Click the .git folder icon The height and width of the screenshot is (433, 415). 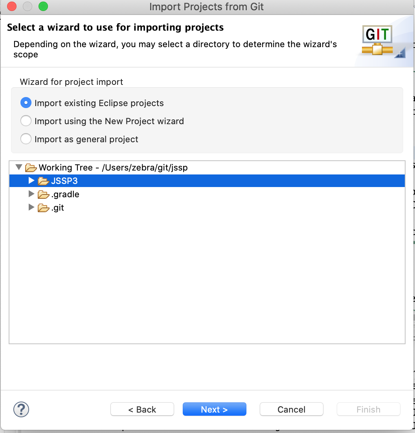click(43, 208)
